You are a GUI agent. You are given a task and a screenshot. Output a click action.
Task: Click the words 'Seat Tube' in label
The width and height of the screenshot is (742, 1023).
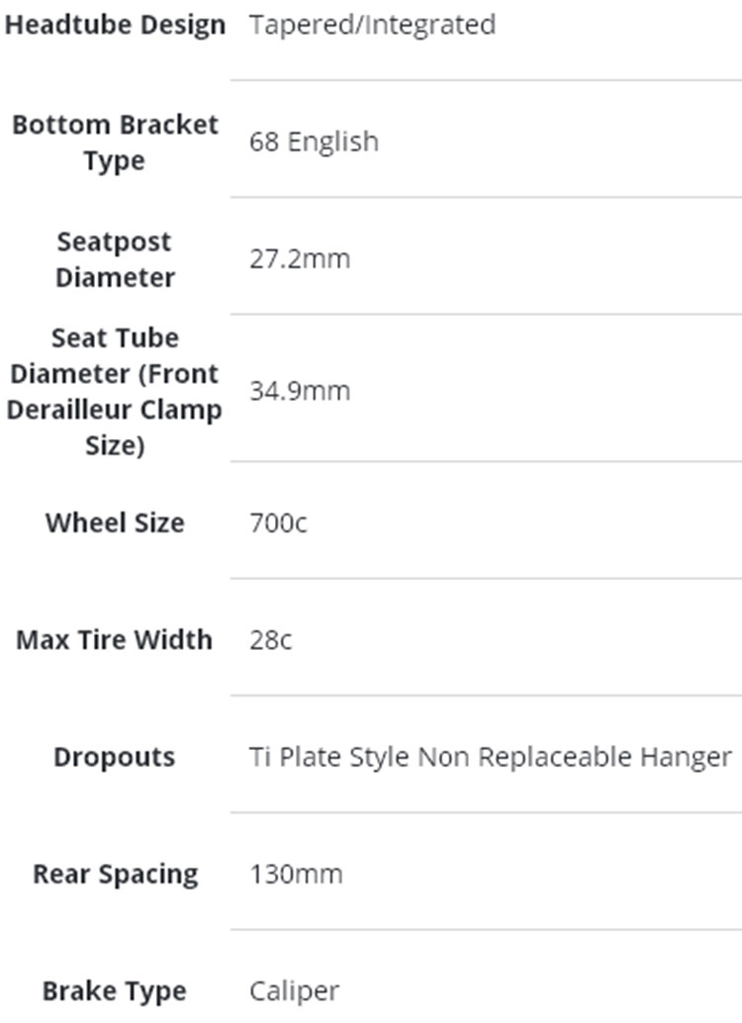115,337
